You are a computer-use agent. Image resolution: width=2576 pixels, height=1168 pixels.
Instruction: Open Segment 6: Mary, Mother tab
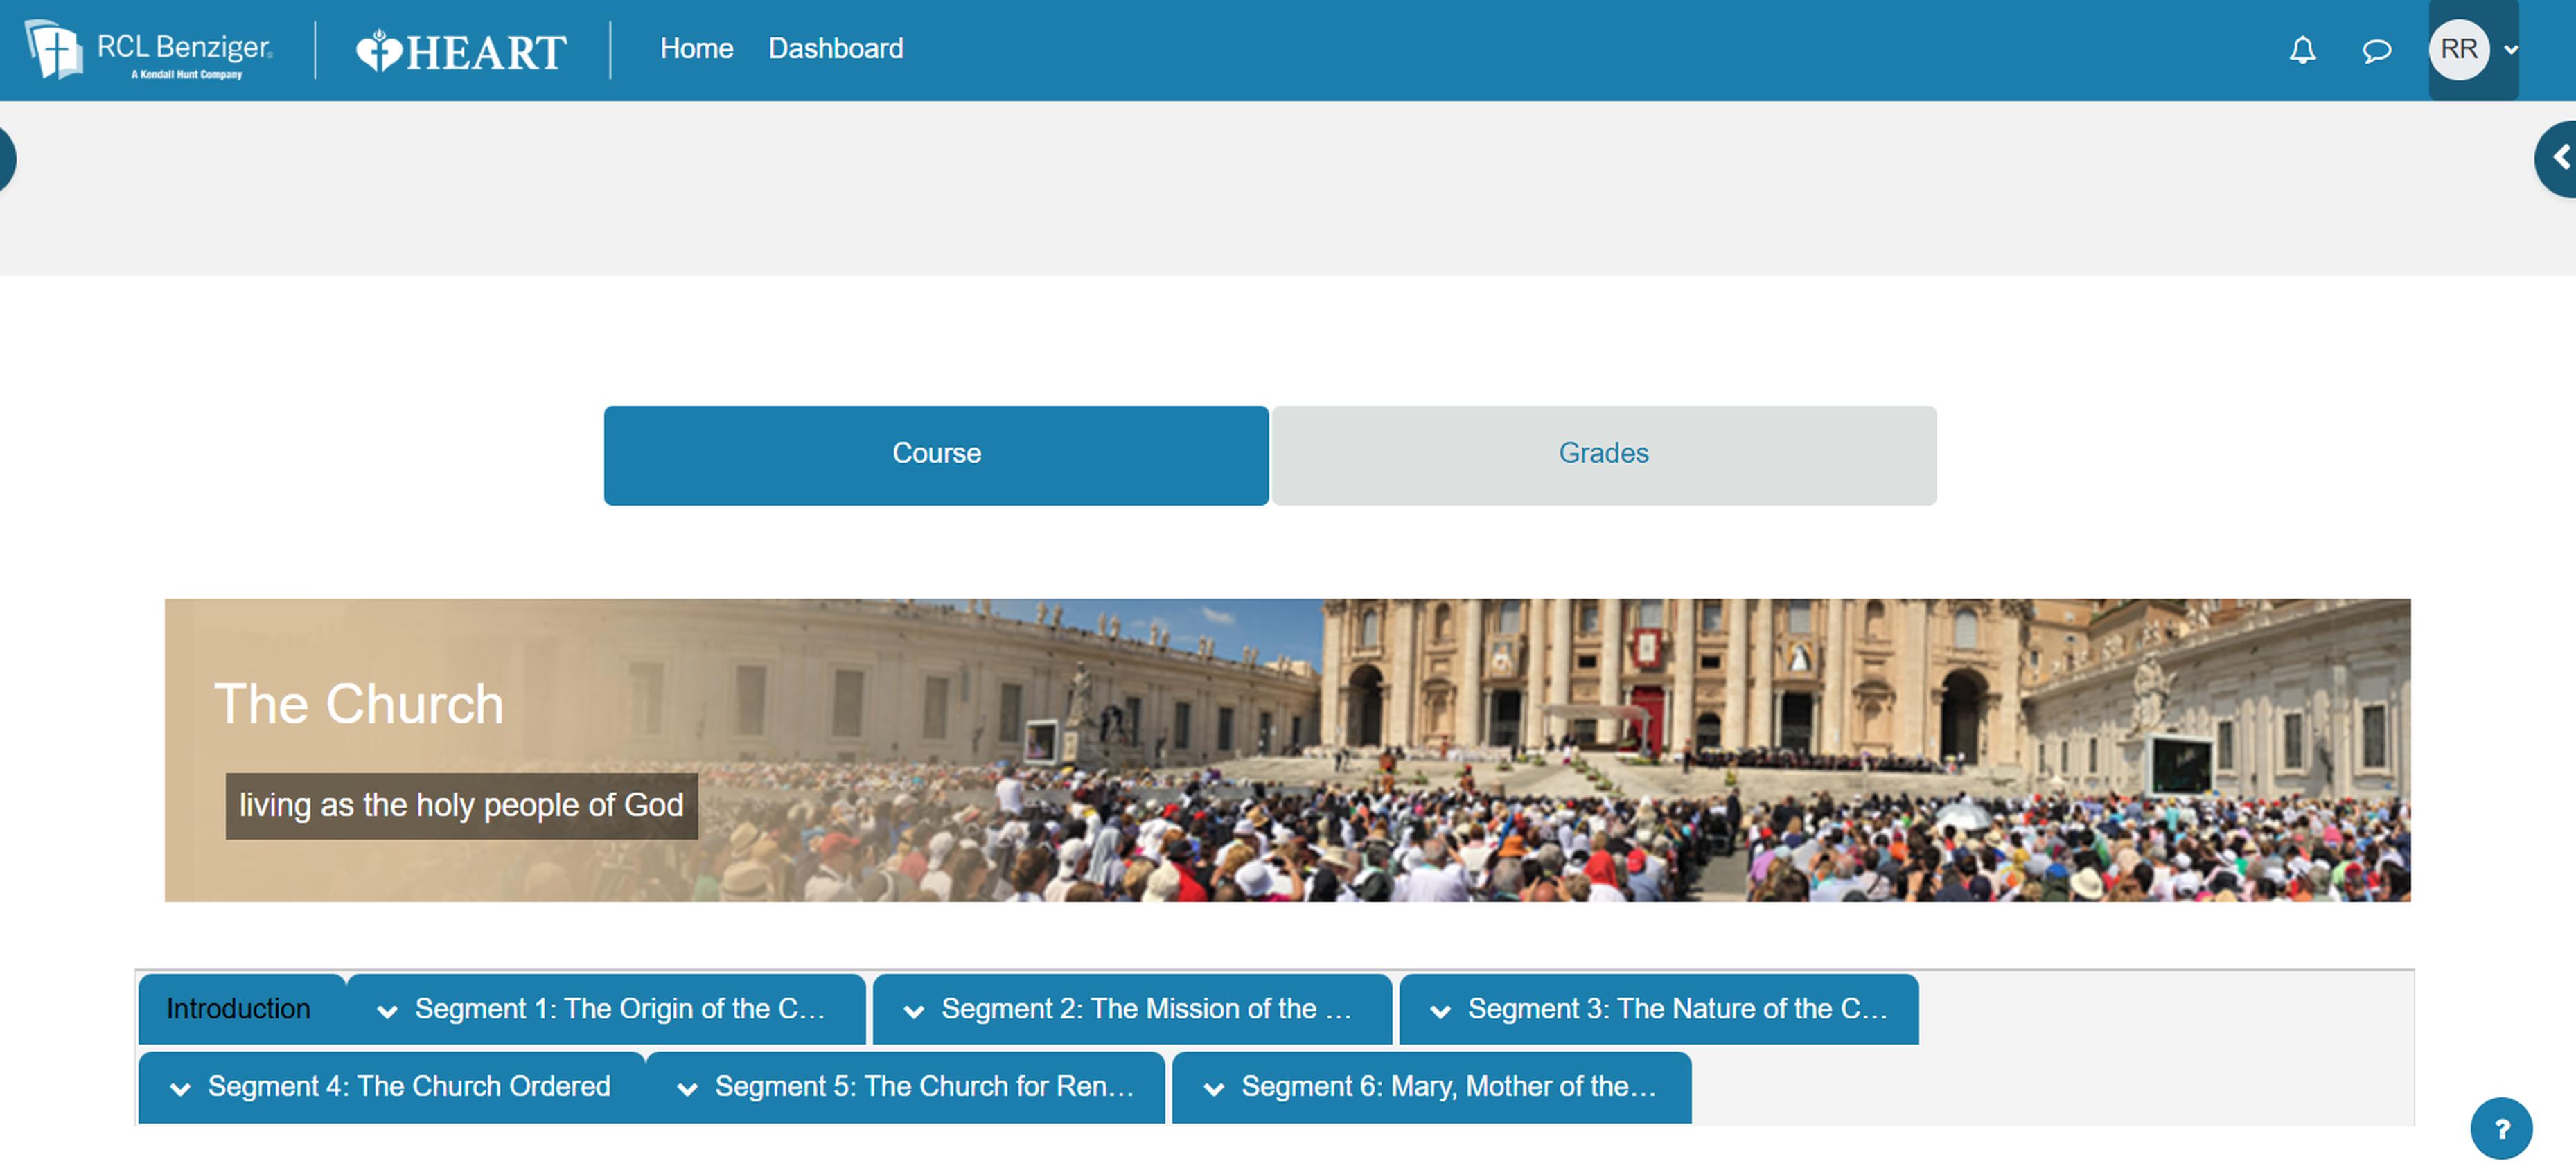1448,1086
